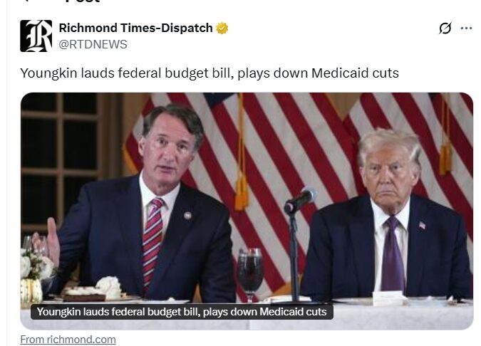This screenshot has height=346, width=481.
Task: Click the gold verified badge
Action: [x=222, y=28]
